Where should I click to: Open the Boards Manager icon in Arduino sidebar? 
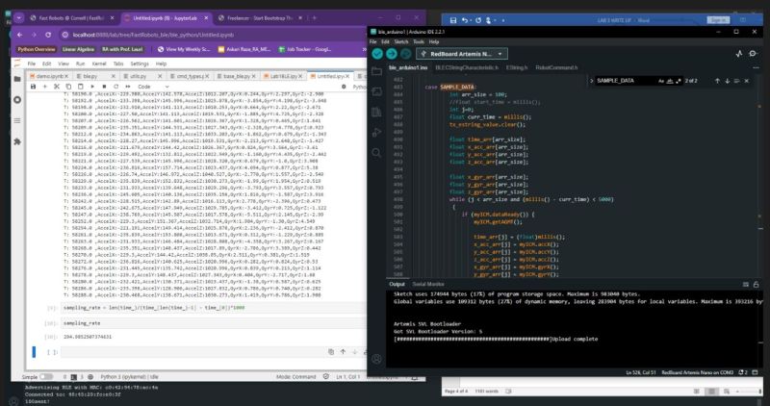(376, 91)
